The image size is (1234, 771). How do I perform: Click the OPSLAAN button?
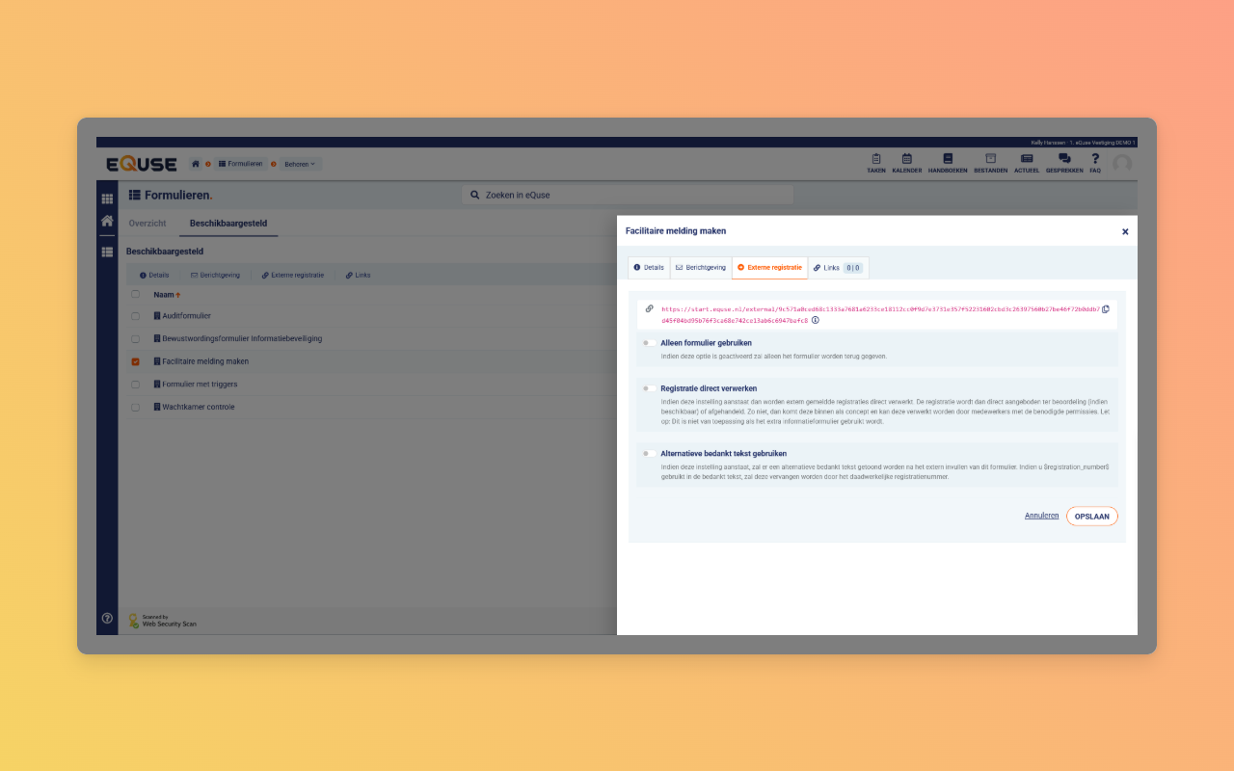(1092, 517)
